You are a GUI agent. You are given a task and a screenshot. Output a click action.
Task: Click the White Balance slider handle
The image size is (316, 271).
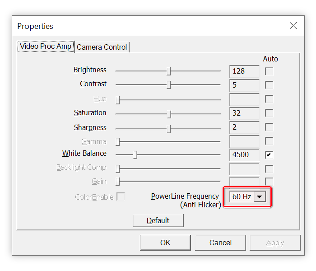[135, 155]
